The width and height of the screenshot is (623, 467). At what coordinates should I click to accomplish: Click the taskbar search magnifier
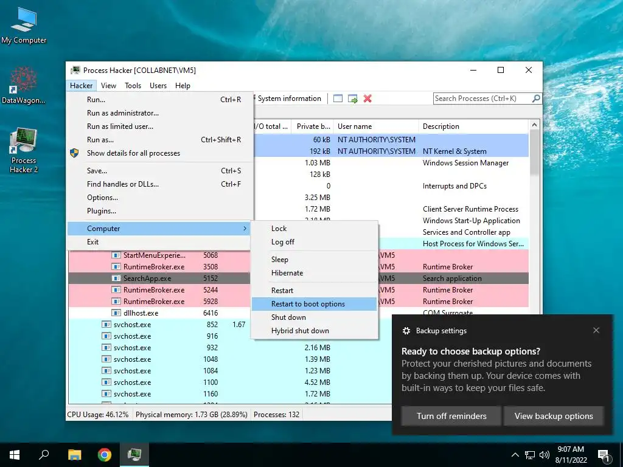tap(44, 455)
